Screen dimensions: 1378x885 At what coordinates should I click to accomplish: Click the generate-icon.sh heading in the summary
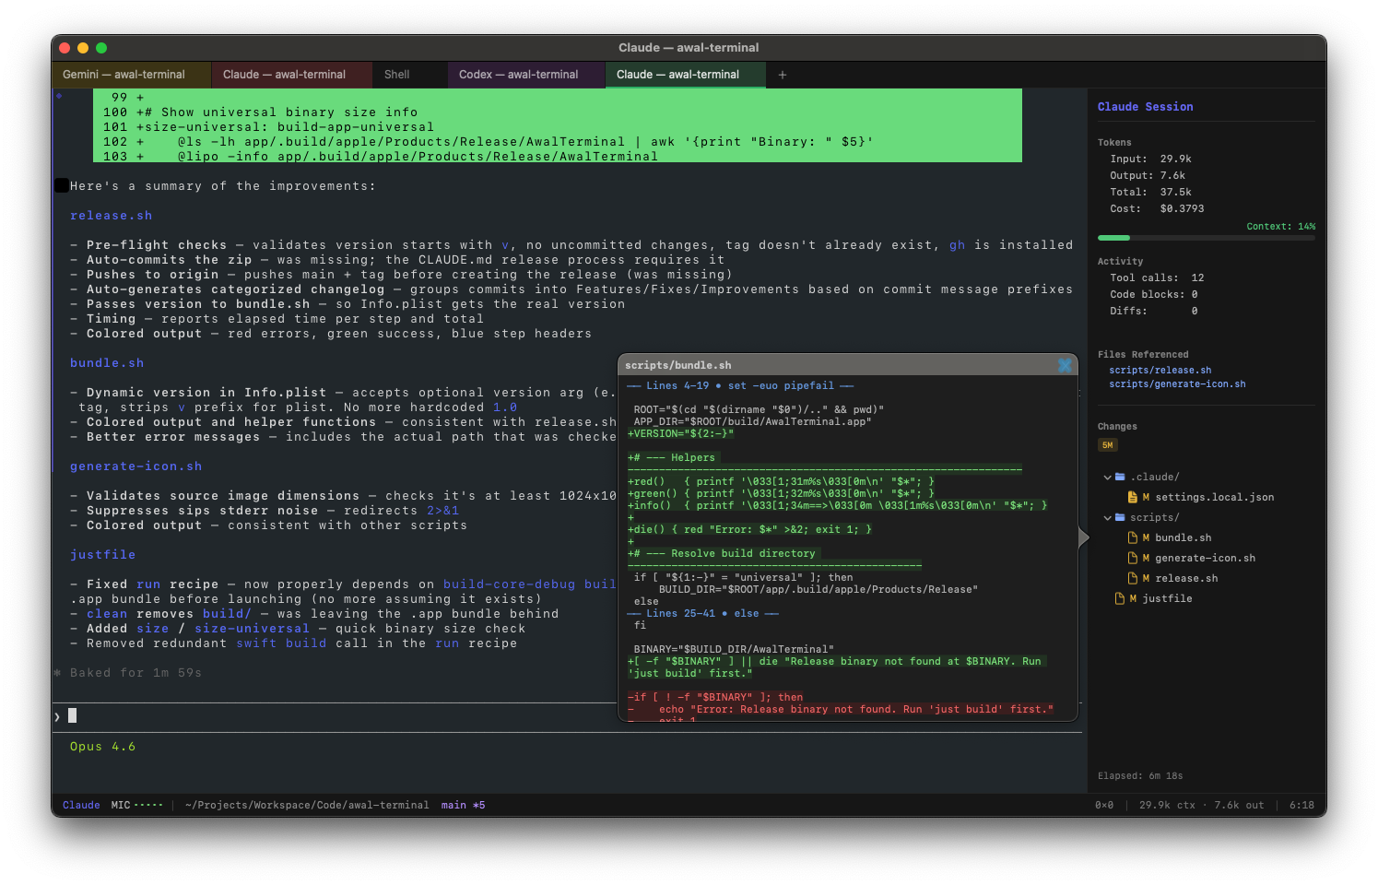pyautogui.click(x=135, y=466)
